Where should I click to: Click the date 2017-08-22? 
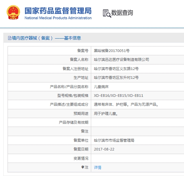pos(104,149)
